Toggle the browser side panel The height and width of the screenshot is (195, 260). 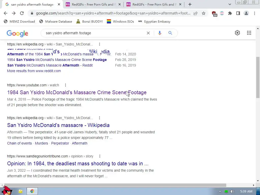coord(238,13)
